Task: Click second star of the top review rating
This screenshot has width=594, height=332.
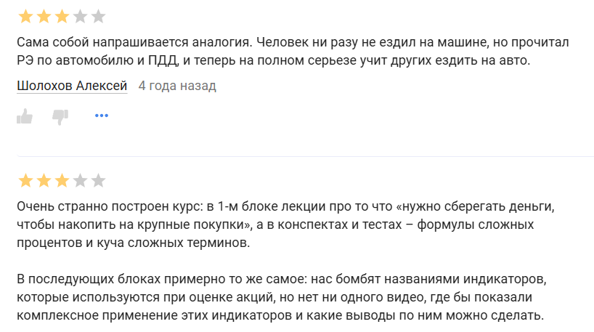Action: click(44, 16)
